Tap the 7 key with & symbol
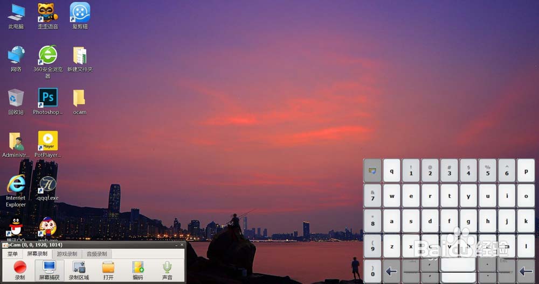Screen dimensions: 539x284 [x=372, y=196]
